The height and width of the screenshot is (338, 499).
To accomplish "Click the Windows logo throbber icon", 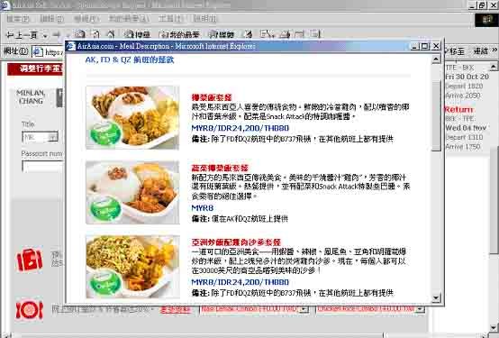I will (x=486, y=20).
